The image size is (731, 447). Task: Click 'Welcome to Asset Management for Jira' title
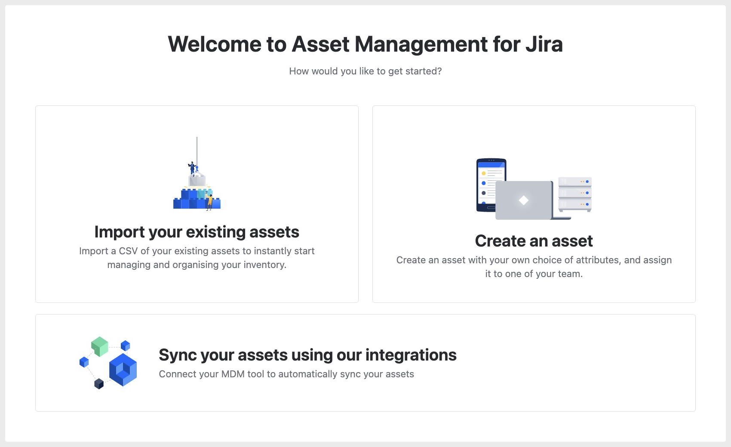tap(365, 44)
